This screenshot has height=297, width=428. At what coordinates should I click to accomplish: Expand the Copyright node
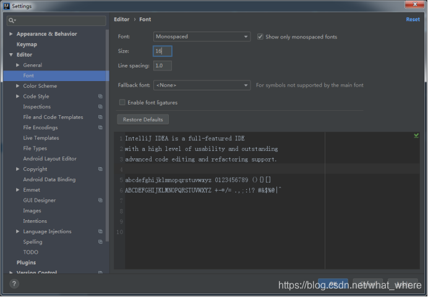pyautogui.click(x=17, y=169)
